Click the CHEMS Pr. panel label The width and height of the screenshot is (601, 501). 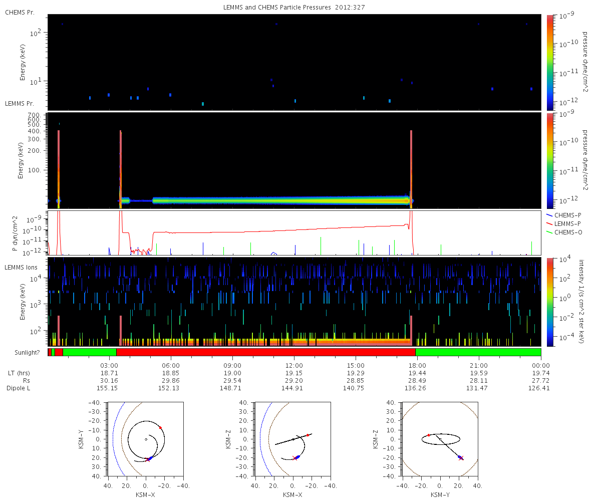20,12
